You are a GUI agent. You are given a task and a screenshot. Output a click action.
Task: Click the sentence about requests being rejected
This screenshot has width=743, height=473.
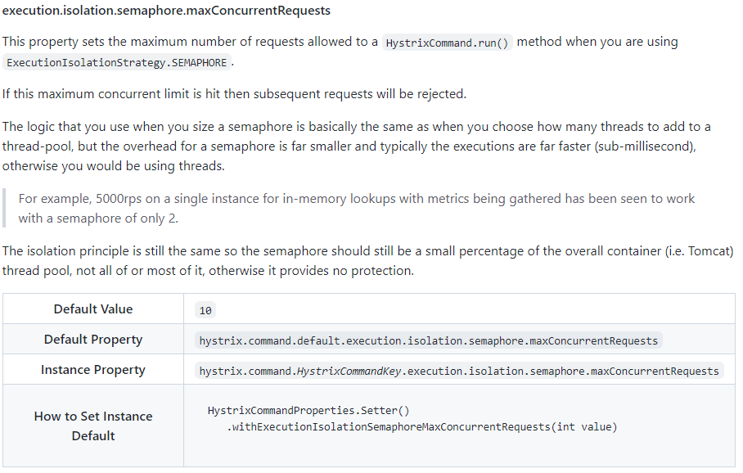(234, 94)
